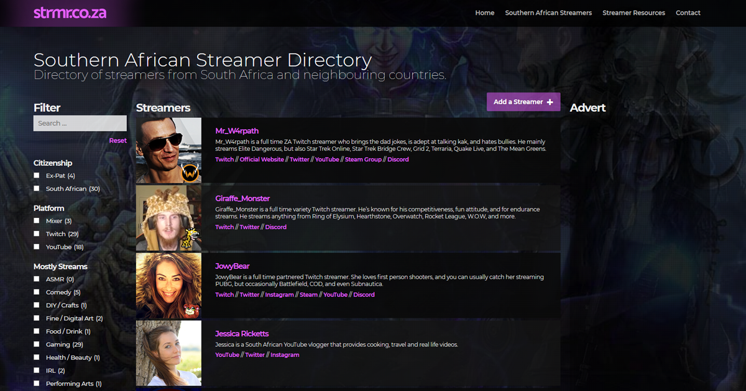Go to the Home menu item
Screen dimensions: 746x391
tap(484, 12)
